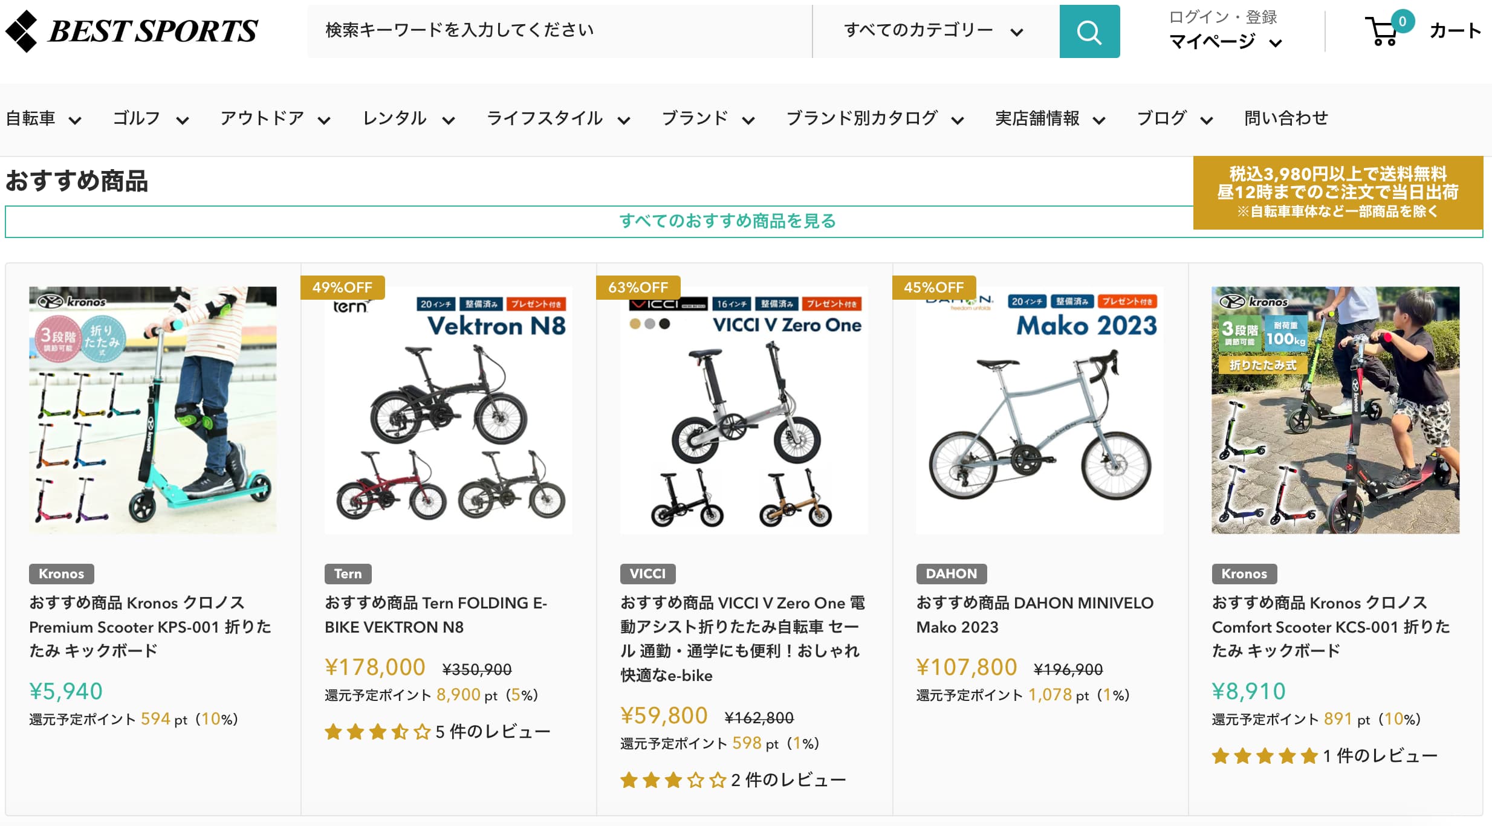
Task: Open the Kronos Premium Scooter product image
Action: pyautogui.click(x=153, y=410)
